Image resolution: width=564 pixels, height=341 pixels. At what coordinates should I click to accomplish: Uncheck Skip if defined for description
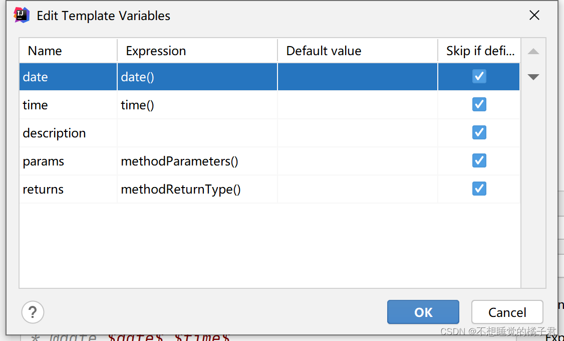point(479,132)
